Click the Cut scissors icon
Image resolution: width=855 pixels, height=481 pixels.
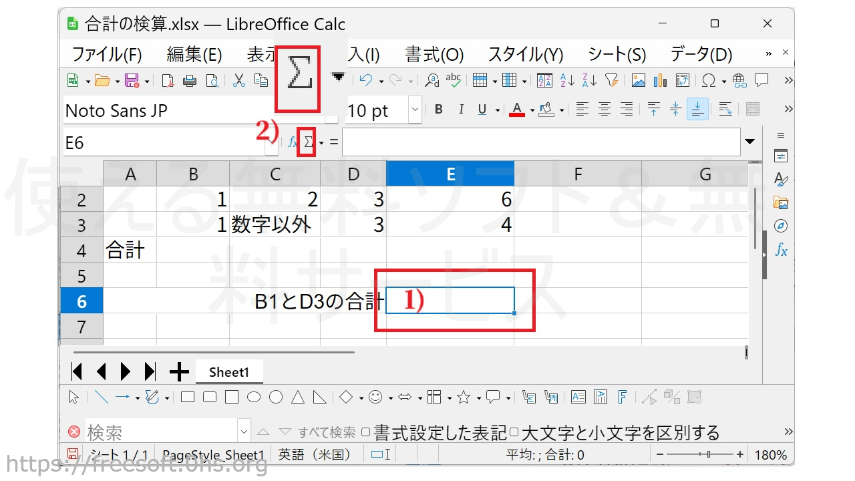coord(238,81)
